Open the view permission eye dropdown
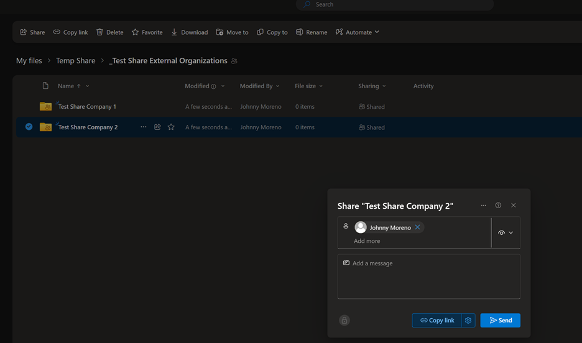The height and width of the screenshot is (343, 582). click(x=506, y=232)
